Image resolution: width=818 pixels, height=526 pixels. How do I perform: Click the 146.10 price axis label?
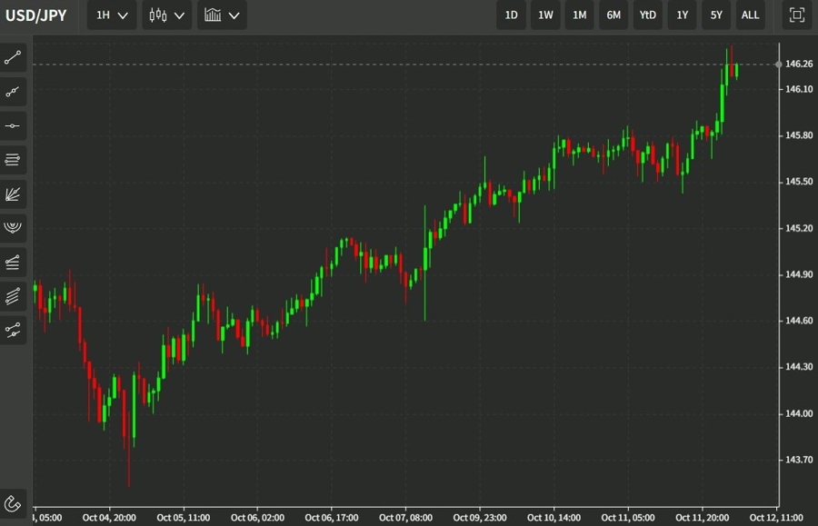[799, 89]
